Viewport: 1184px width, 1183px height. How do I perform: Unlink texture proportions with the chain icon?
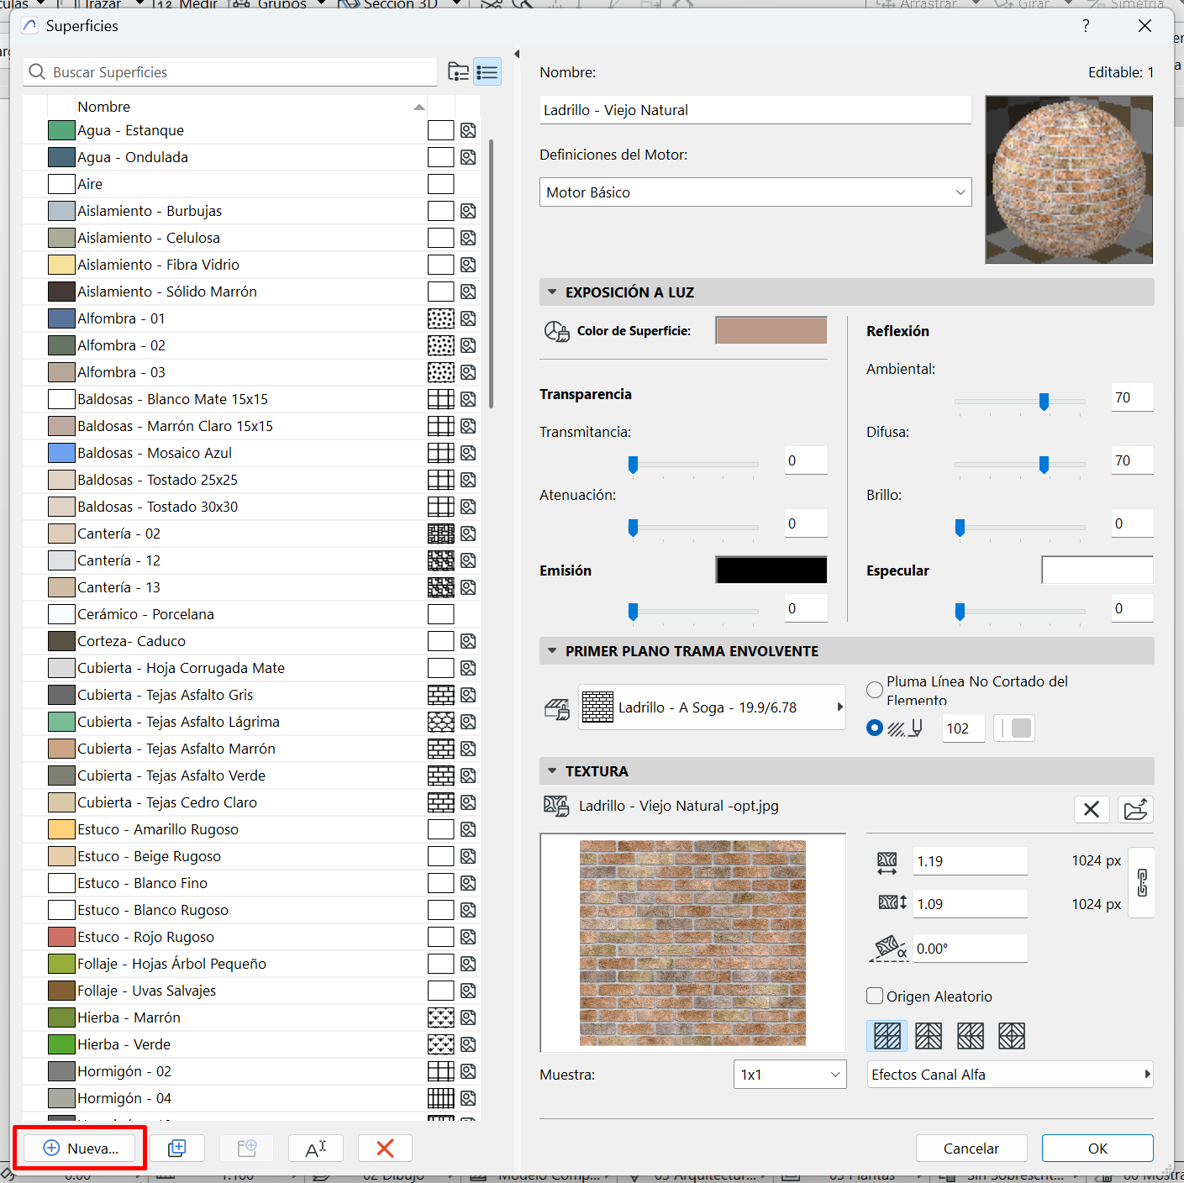pos(1141,883)
